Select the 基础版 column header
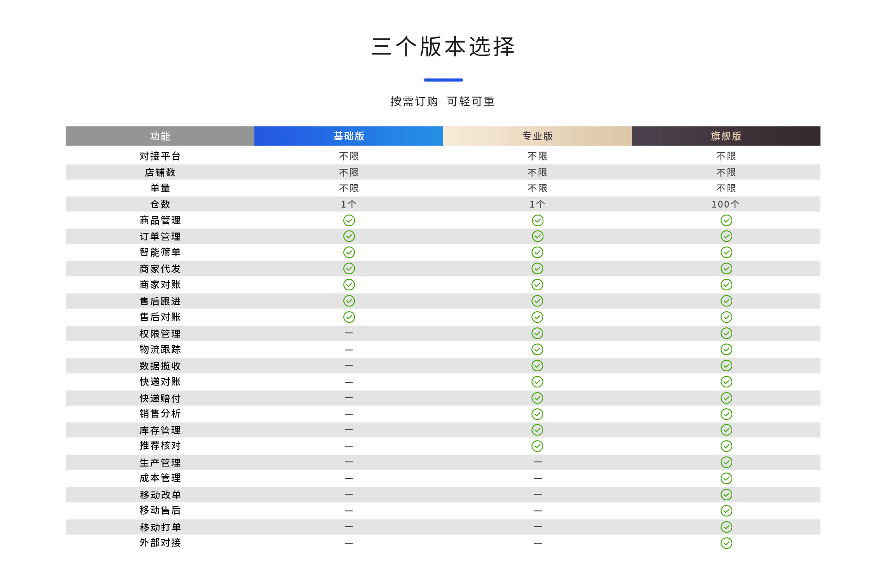 click(x=349, y=136)
